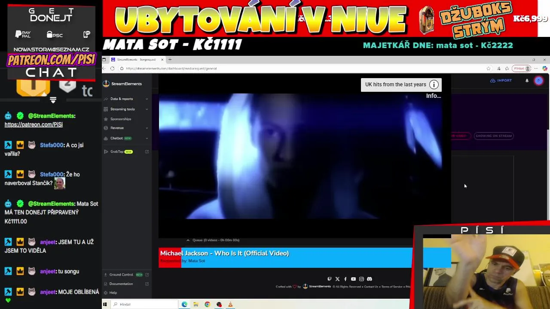Click the X (Twitter) footer icon
Screen dimensions: 550x309
pyautogui.click(x=337, y=279)
